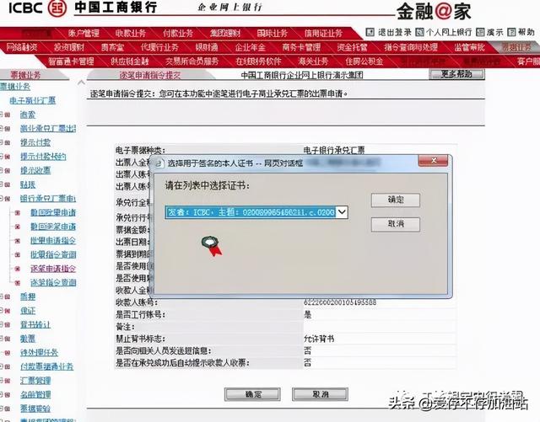Click the leaf icon beside 批量申请指令

[17, 241]
